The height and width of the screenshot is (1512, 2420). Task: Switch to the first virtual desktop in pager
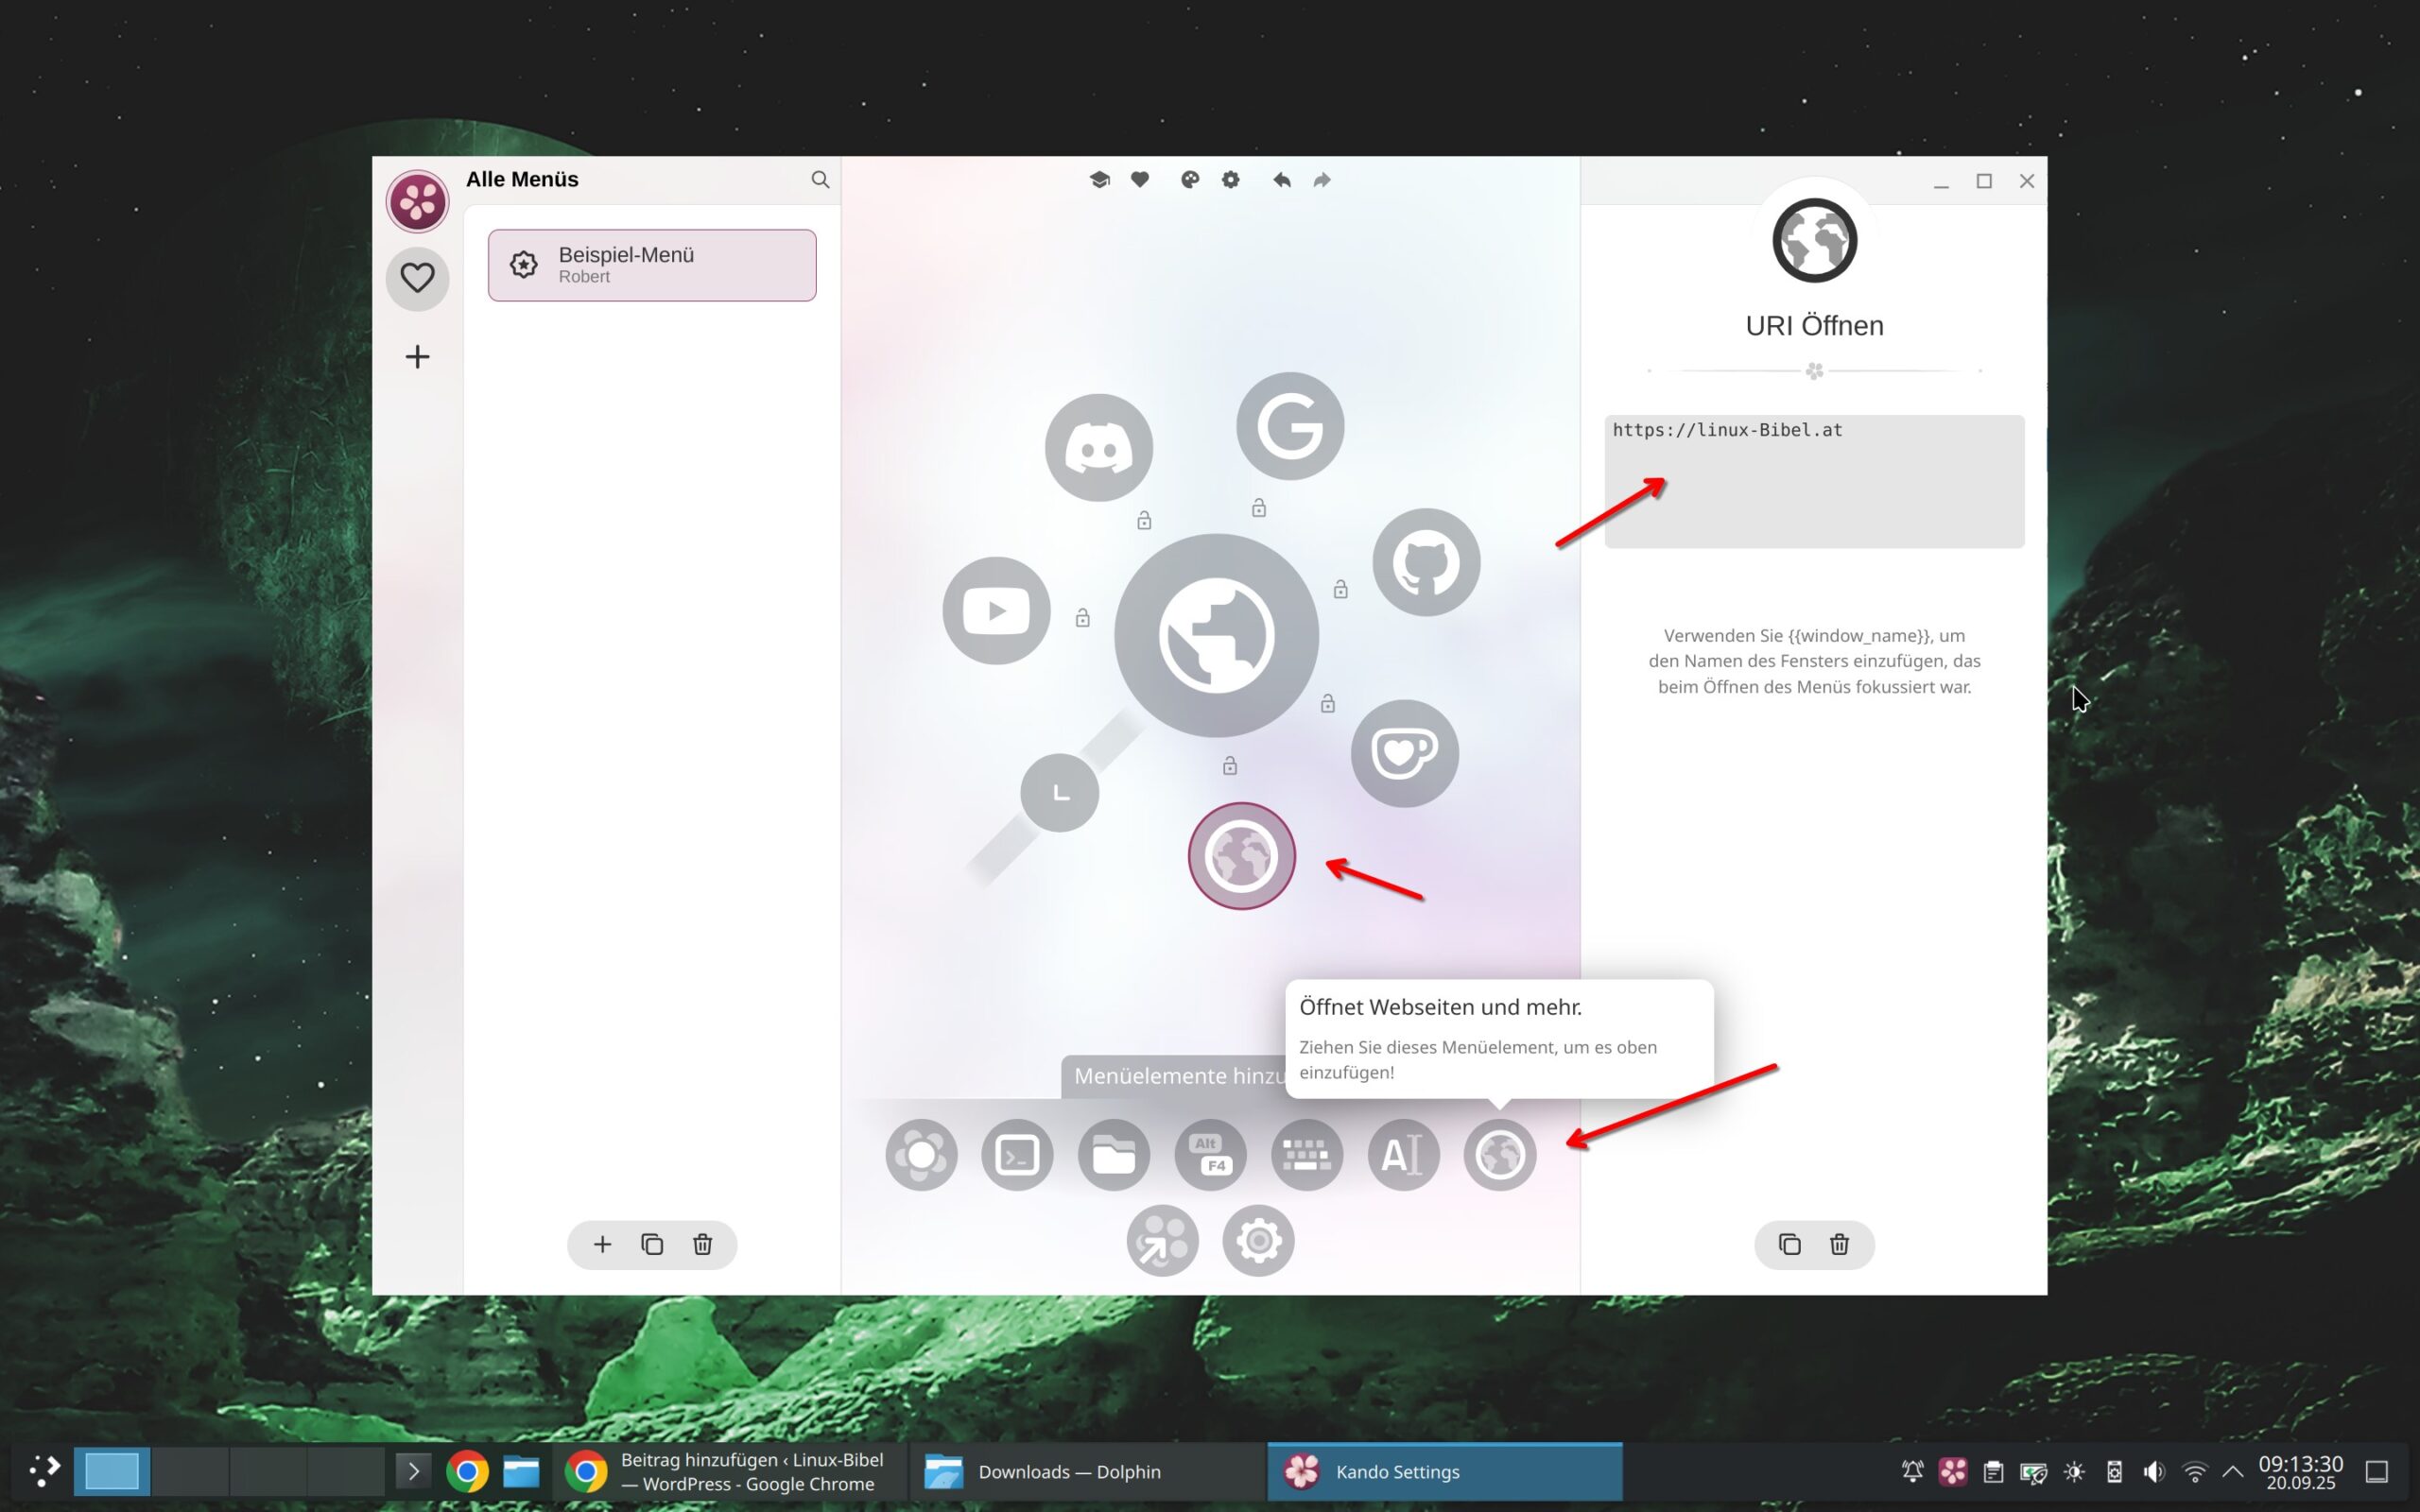click(112, 1472)
